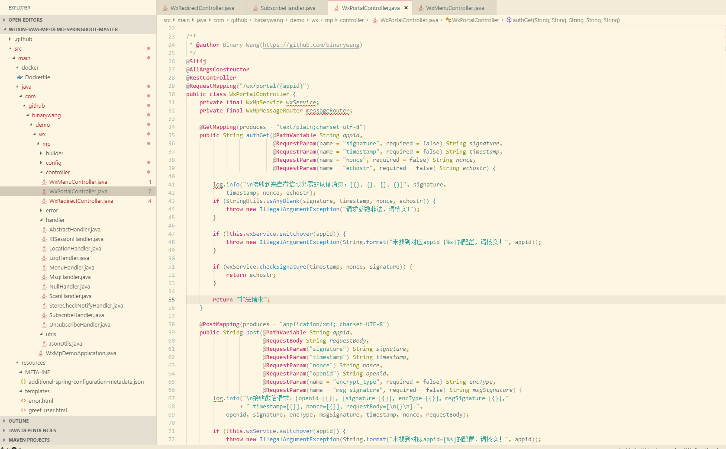Click the Java icon on the WxPortalController.java tab
This screenshot has width=726, height=449.
(337, 8)
